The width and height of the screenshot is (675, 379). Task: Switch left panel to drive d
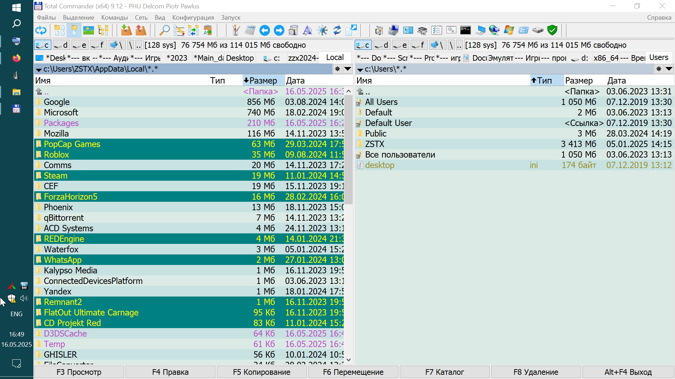[x=62, y=45]
